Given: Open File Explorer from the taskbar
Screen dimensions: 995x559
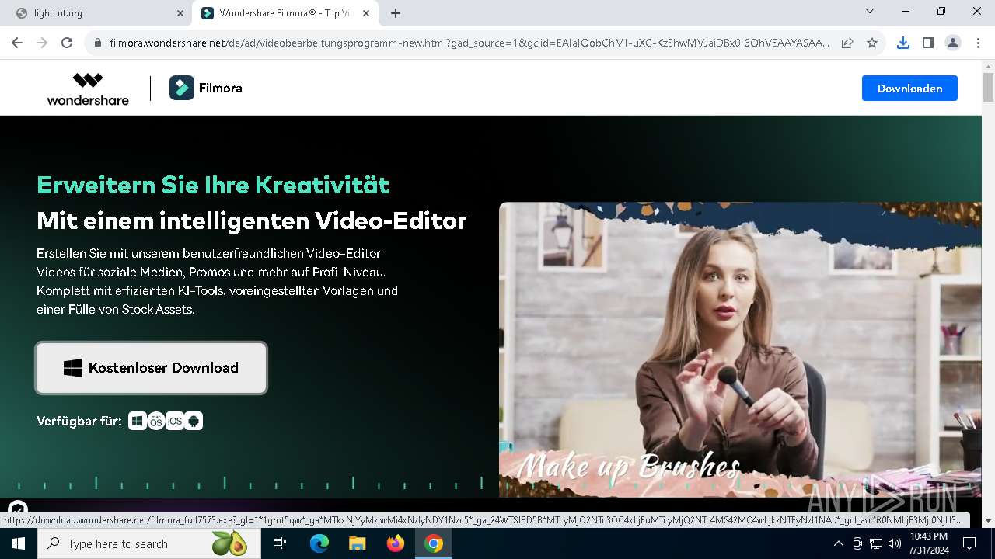Looking at the screenshot, I should tap(358, 543).
